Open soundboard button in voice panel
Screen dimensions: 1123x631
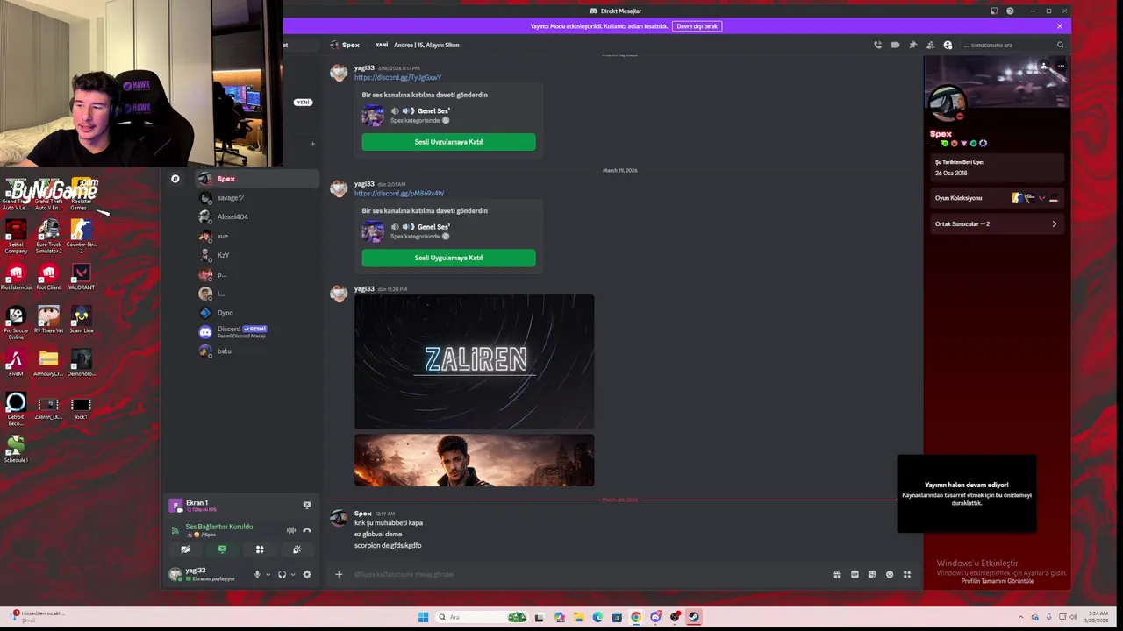coord(297,549)
